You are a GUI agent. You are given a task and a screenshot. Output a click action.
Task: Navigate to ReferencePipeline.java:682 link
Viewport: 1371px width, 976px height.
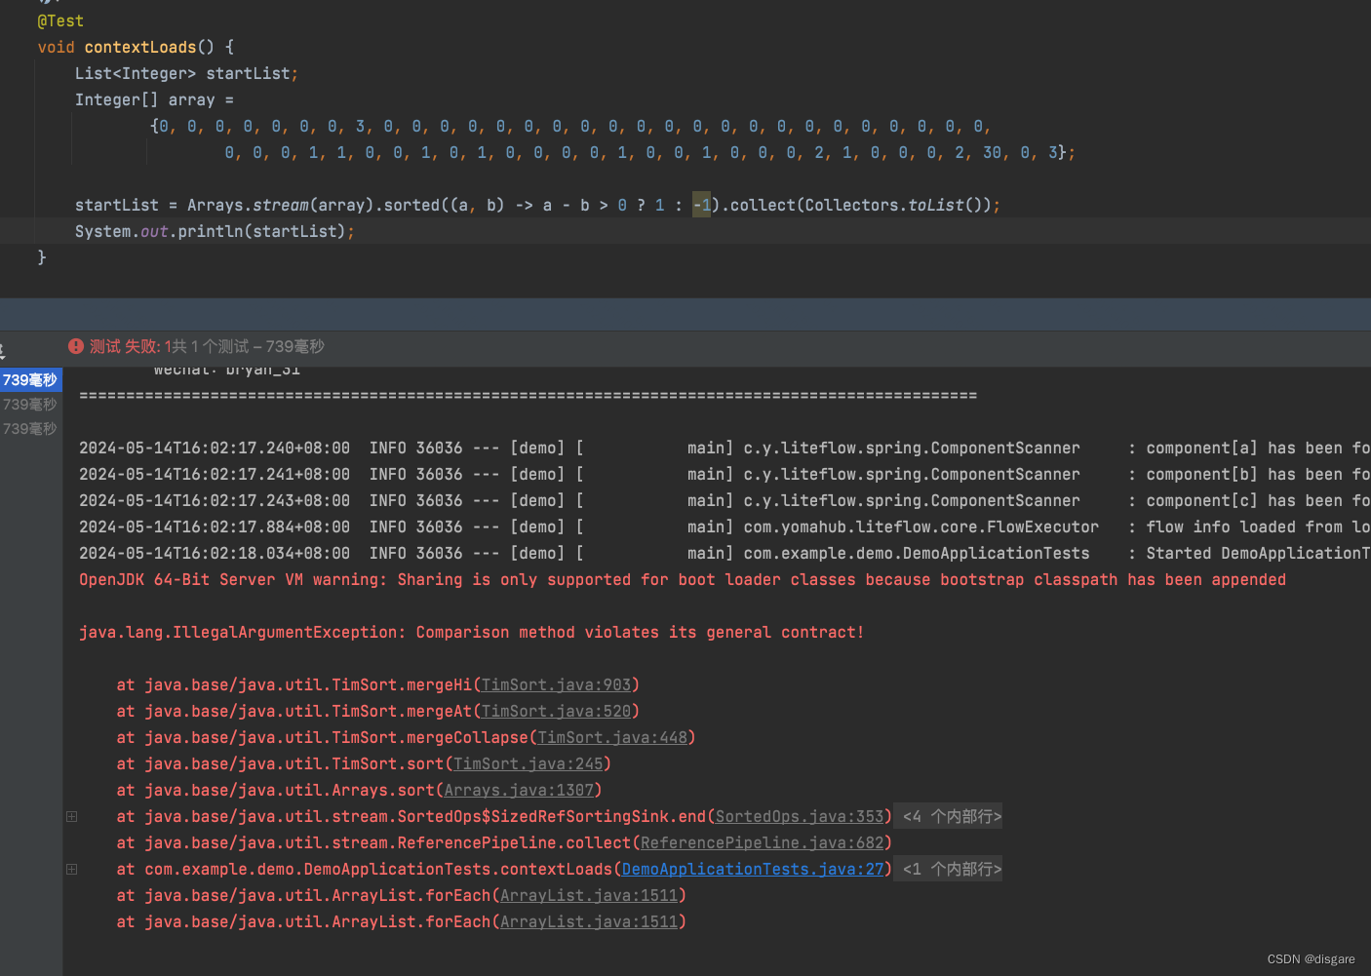point(762,843)
